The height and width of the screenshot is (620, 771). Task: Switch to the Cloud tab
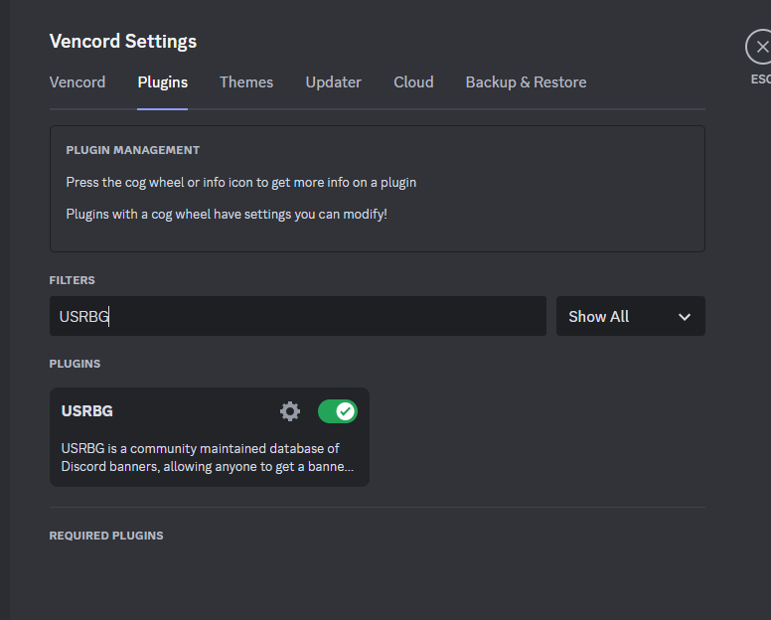413,82
